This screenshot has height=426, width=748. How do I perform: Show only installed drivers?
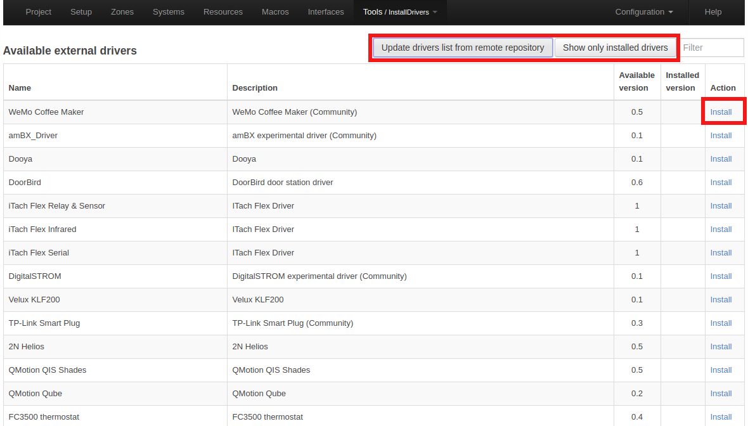coord(616,48)
